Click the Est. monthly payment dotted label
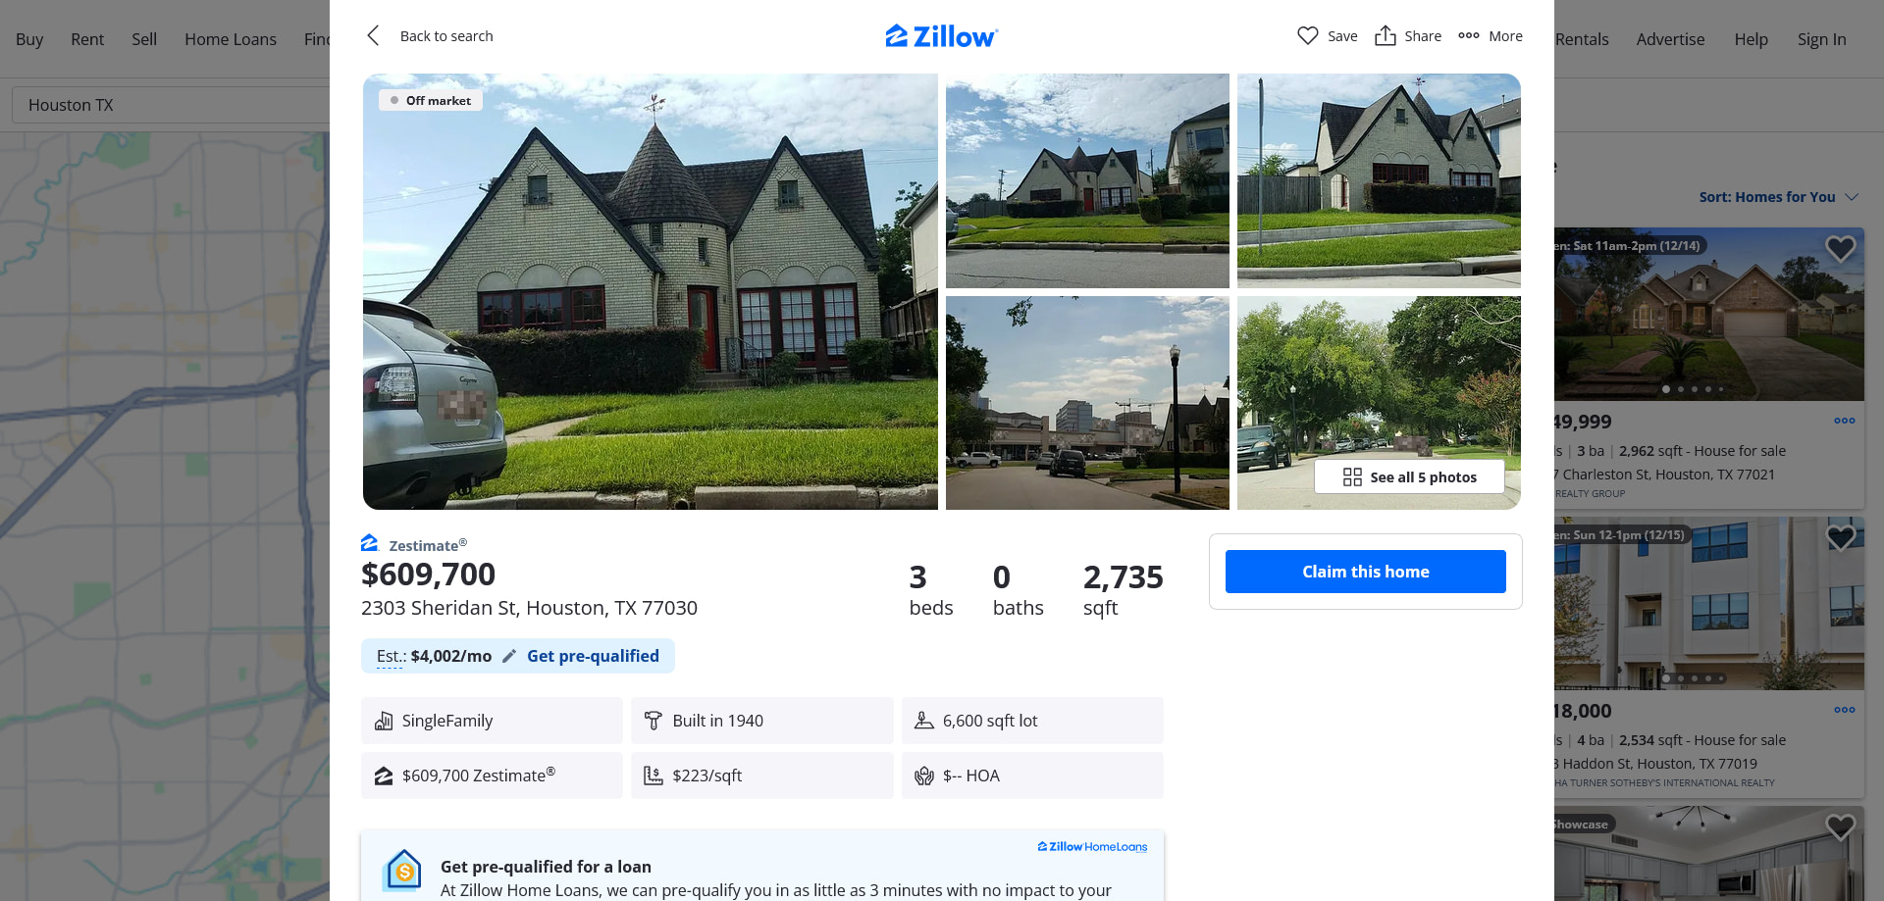The image size is (1884, 901). (391, 657)
